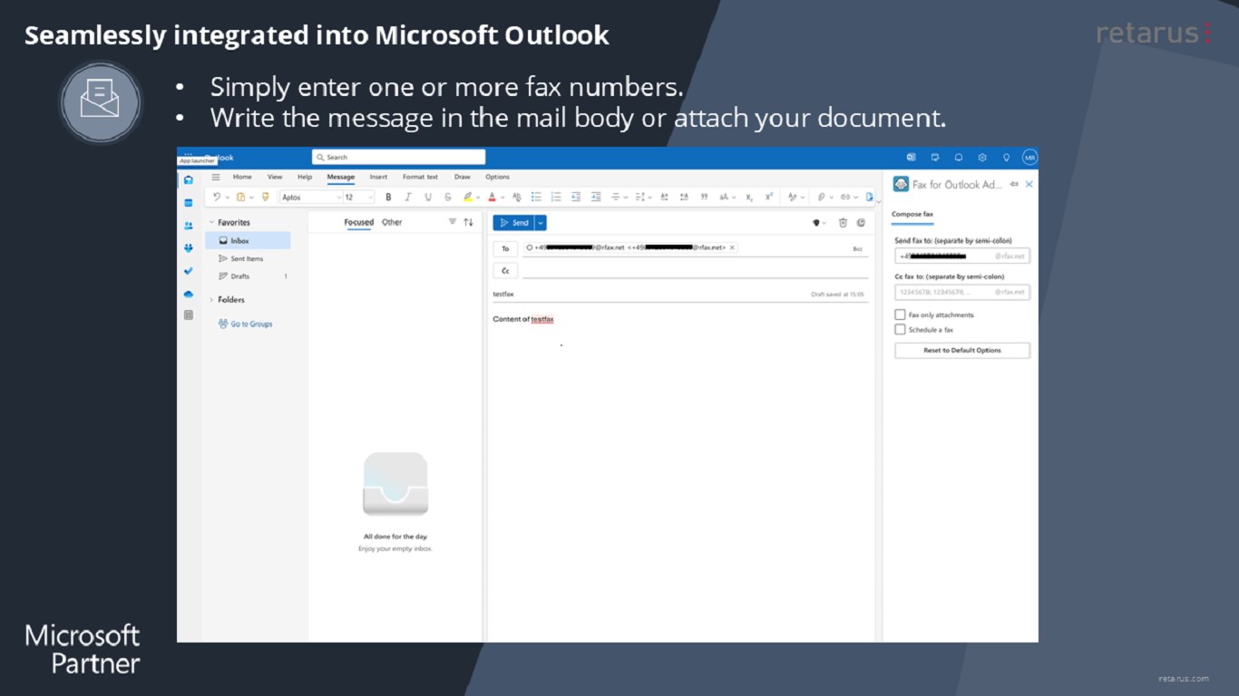
Task: Open account avatar MR
Action: 1029,158
